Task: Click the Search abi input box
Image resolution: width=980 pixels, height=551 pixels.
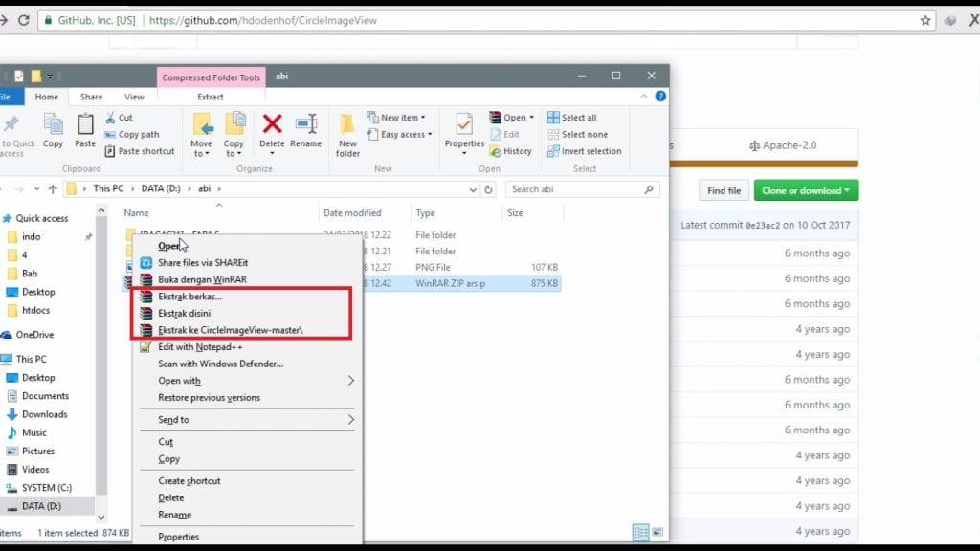Action: (582, 189)
